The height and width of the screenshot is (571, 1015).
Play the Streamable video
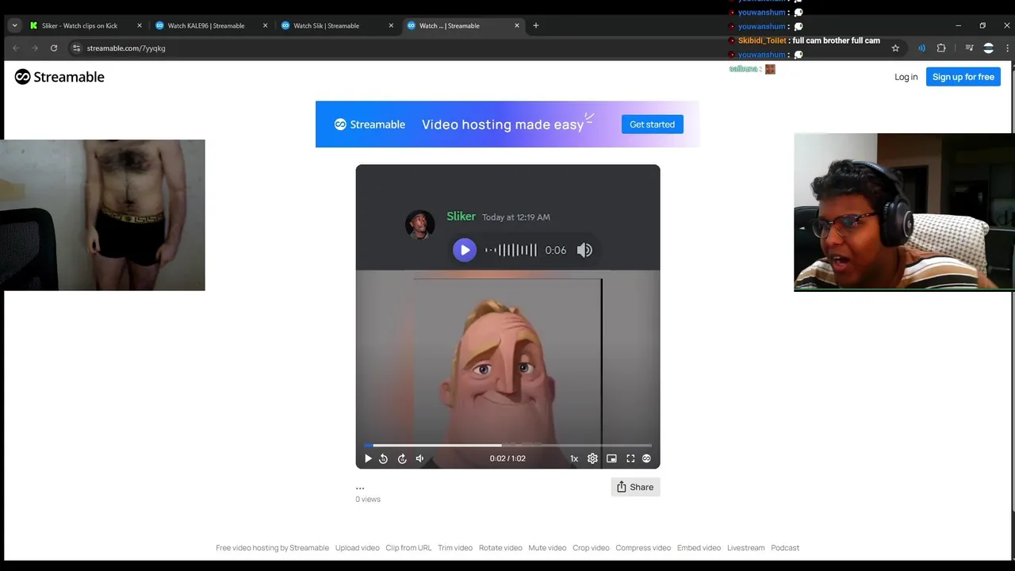(368, 458)
